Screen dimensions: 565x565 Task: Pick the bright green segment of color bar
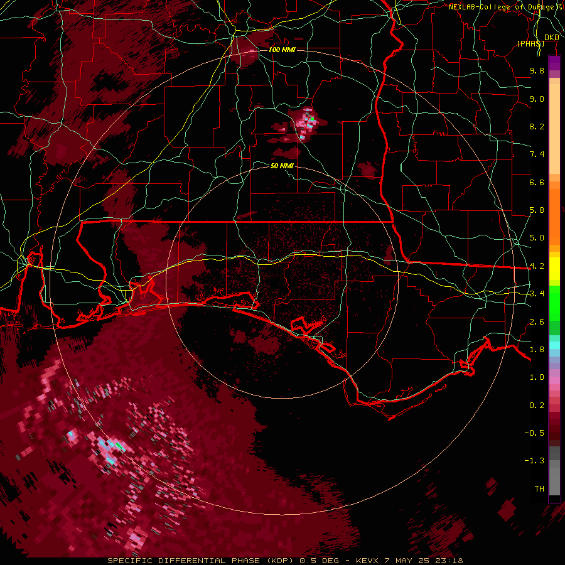click(x=554, y=303)
